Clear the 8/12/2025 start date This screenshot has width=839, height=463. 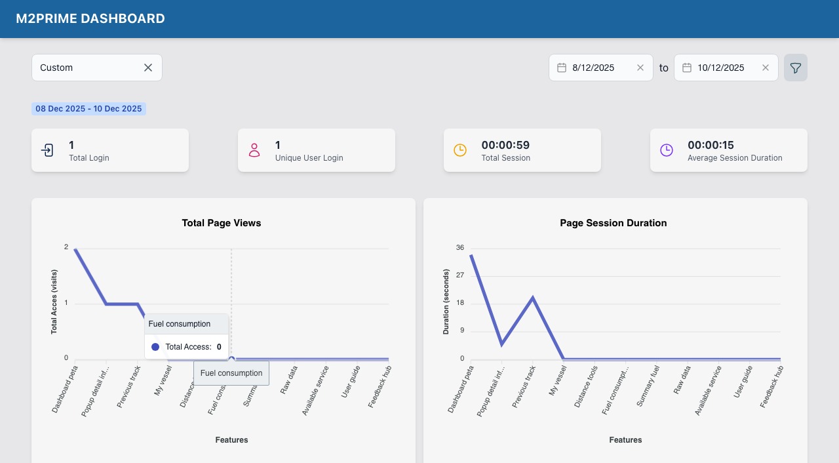640,68
